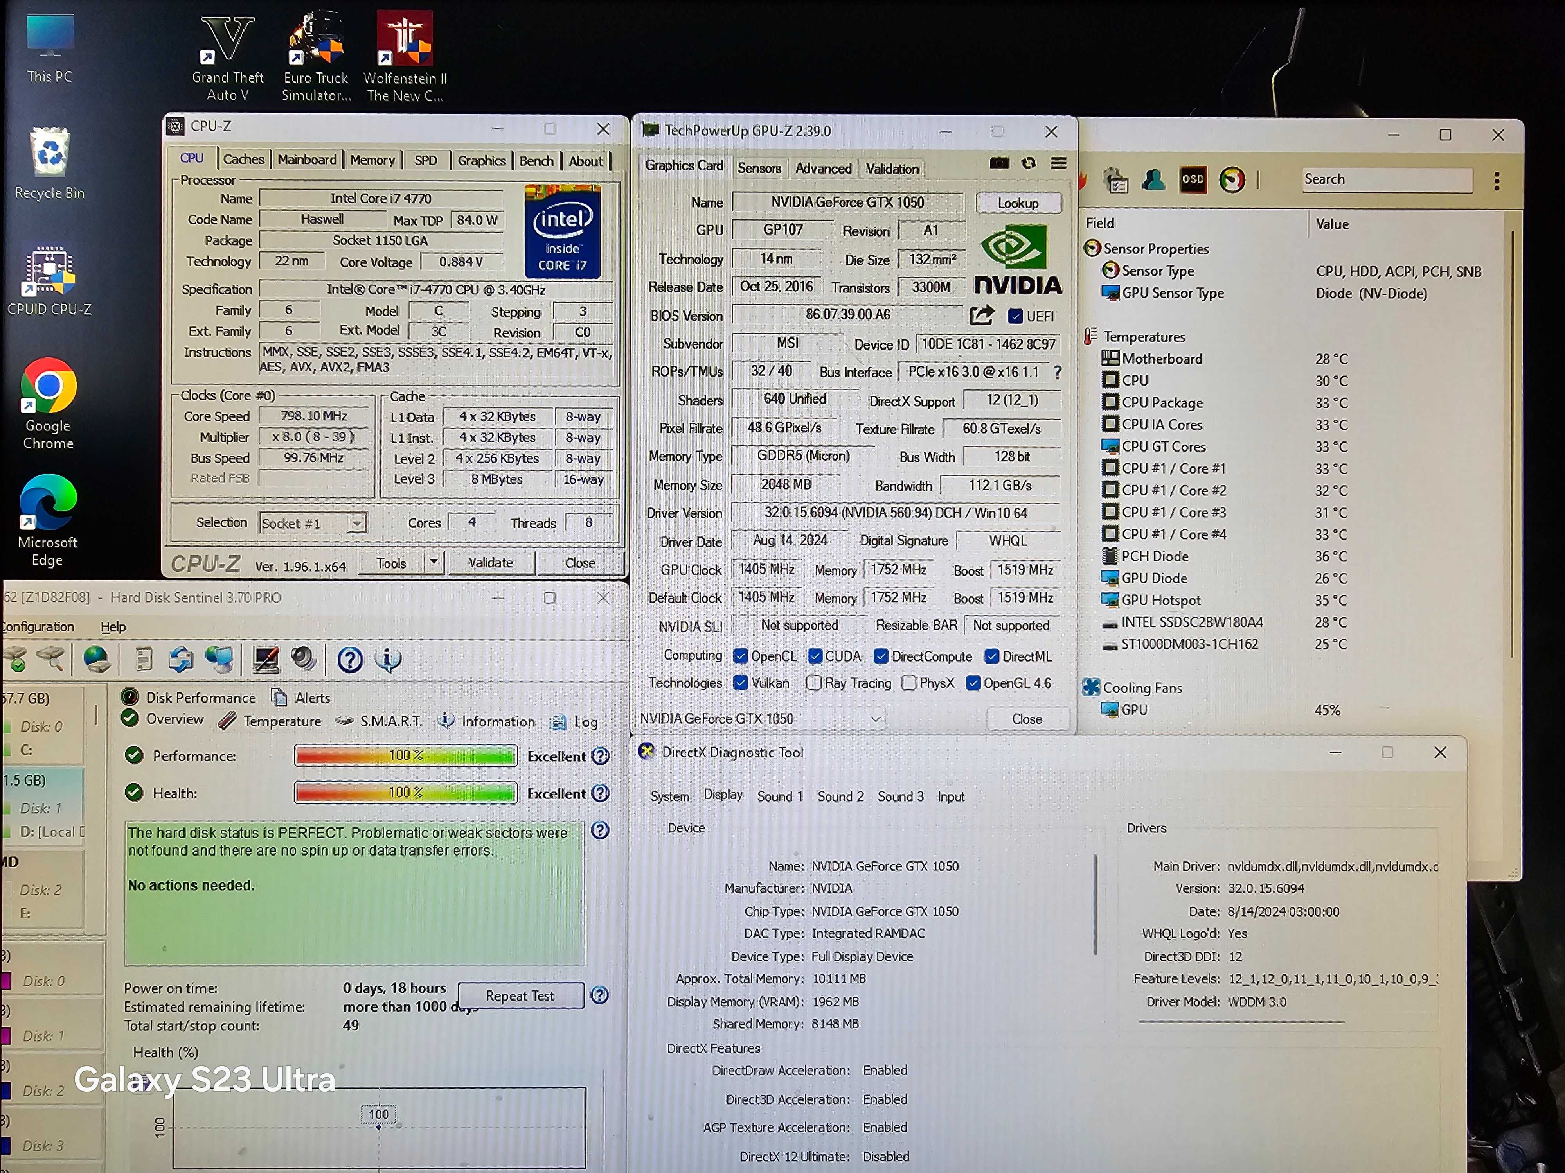Click Close button in CPU-Z
Viewport: 1565px width, 1173px height.
coord(580,563)
